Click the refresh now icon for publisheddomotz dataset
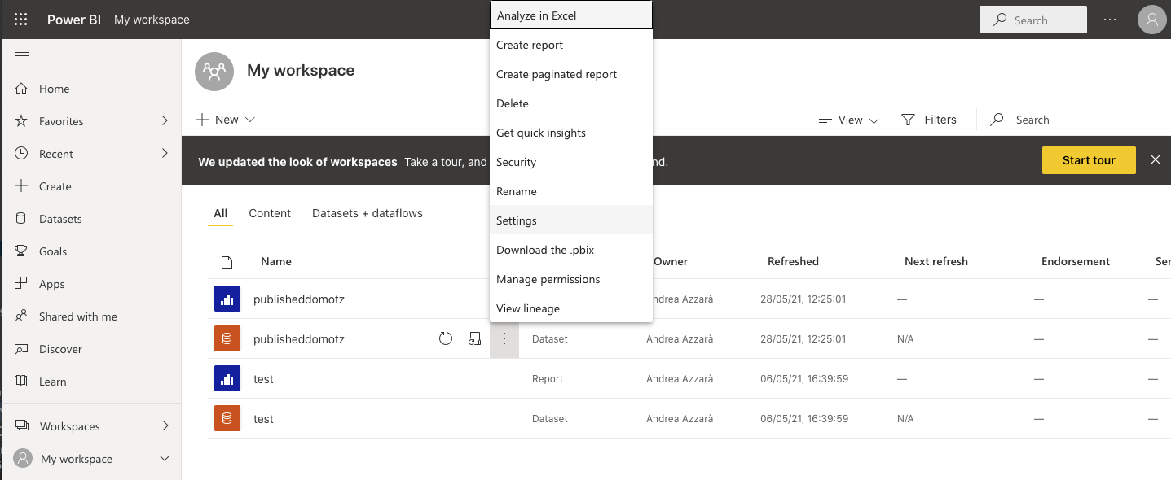The image size is (1171, 480). 446,338
